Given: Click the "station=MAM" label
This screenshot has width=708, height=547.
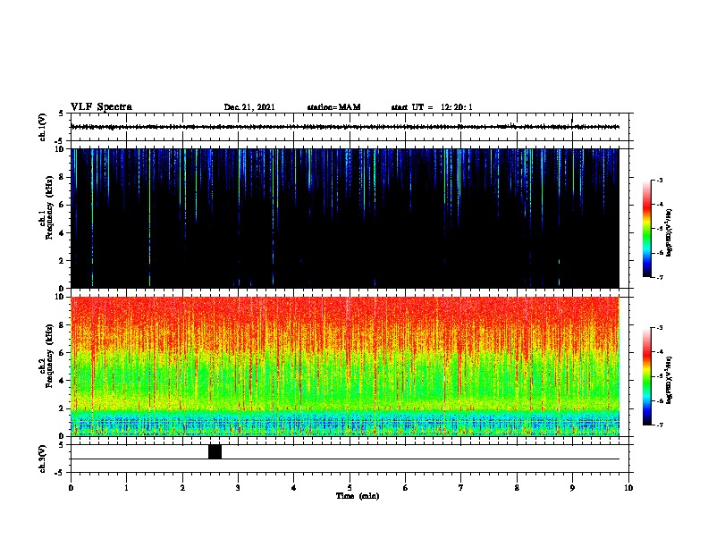Looking at the screenshot, I should point(333,107).
